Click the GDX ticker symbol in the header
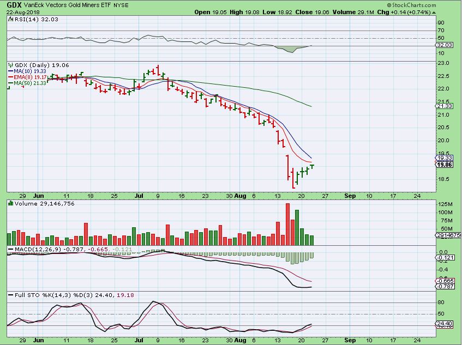Screen dimensions: 462x345 [10, 4]
